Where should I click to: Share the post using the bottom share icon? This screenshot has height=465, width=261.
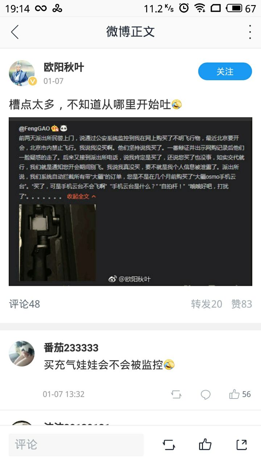(241, 445)
